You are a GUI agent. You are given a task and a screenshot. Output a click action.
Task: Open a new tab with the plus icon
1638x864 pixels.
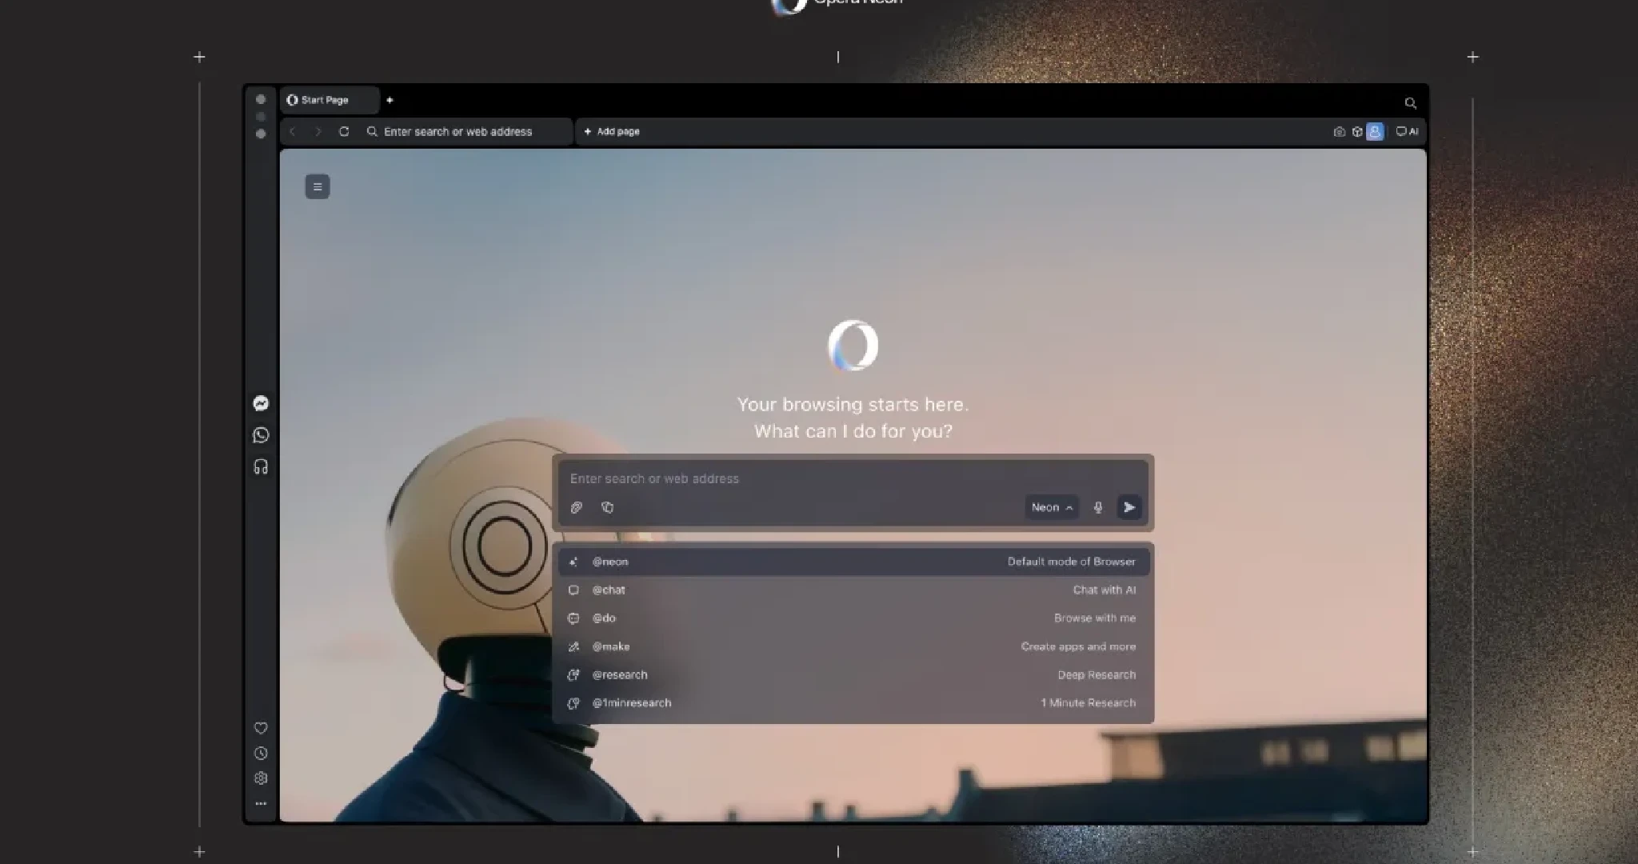tap(390, 100)
